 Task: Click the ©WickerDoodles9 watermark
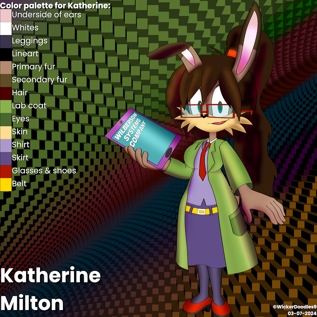(x=294, y=306)
